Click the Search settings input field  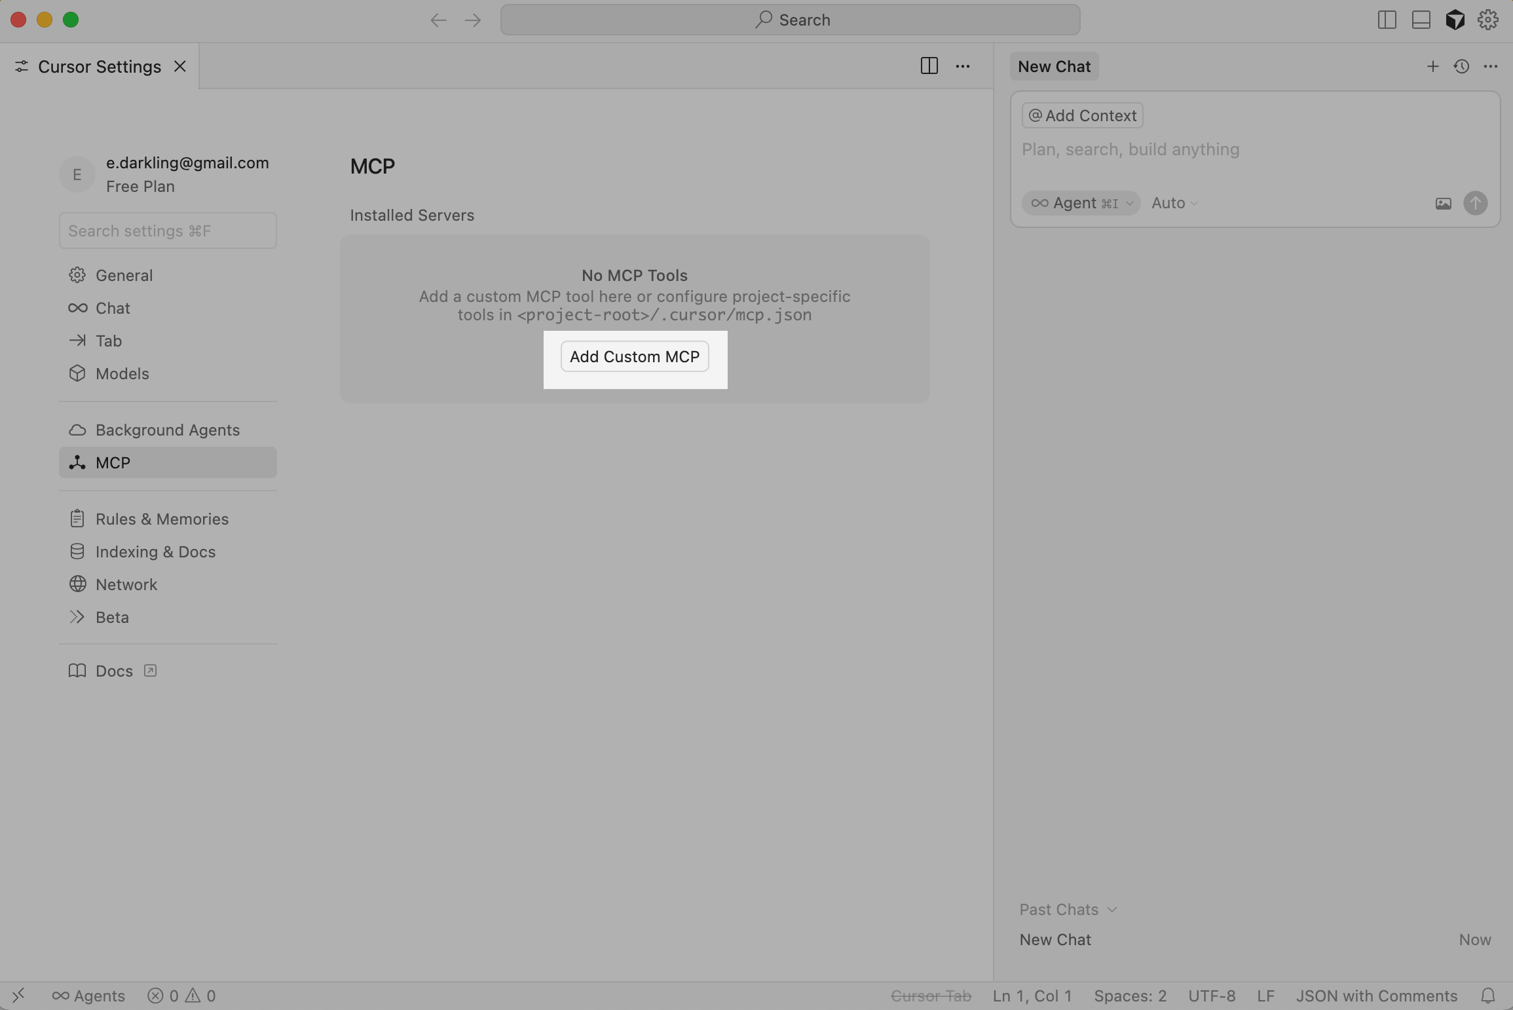click(168, 231)
